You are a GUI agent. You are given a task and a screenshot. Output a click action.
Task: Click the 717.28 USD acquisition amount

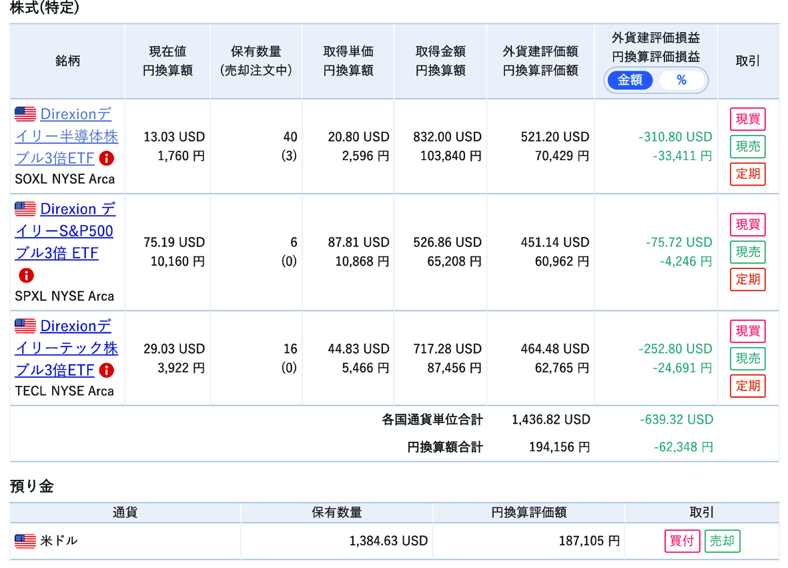coord(447,349)
